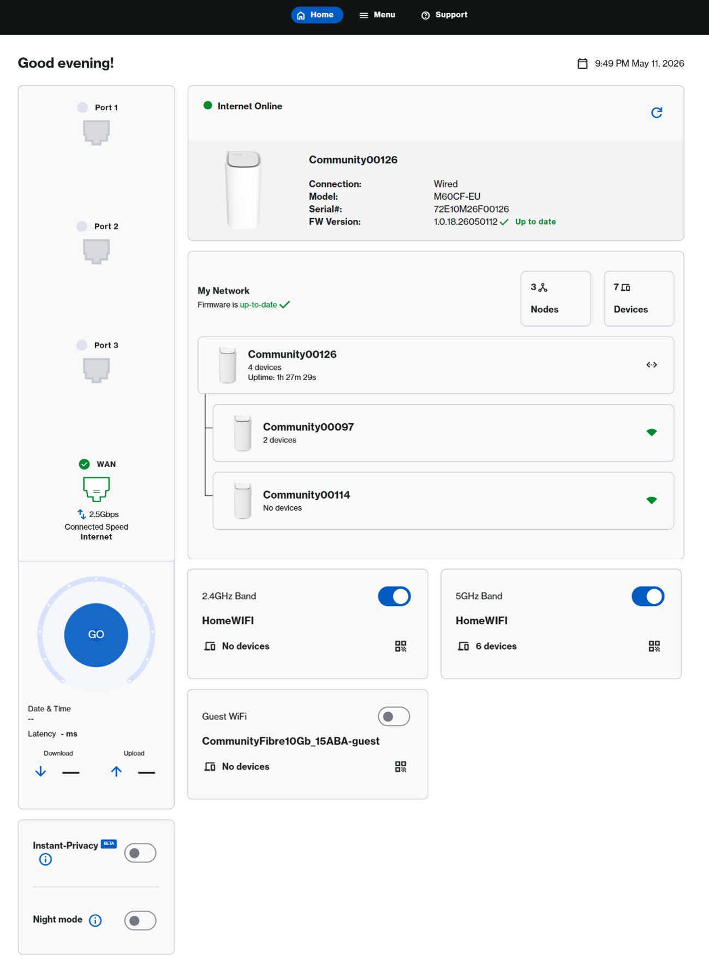
Task: Click the devices icon in Guest WiFi card
Action: click(x=210, y=766)
